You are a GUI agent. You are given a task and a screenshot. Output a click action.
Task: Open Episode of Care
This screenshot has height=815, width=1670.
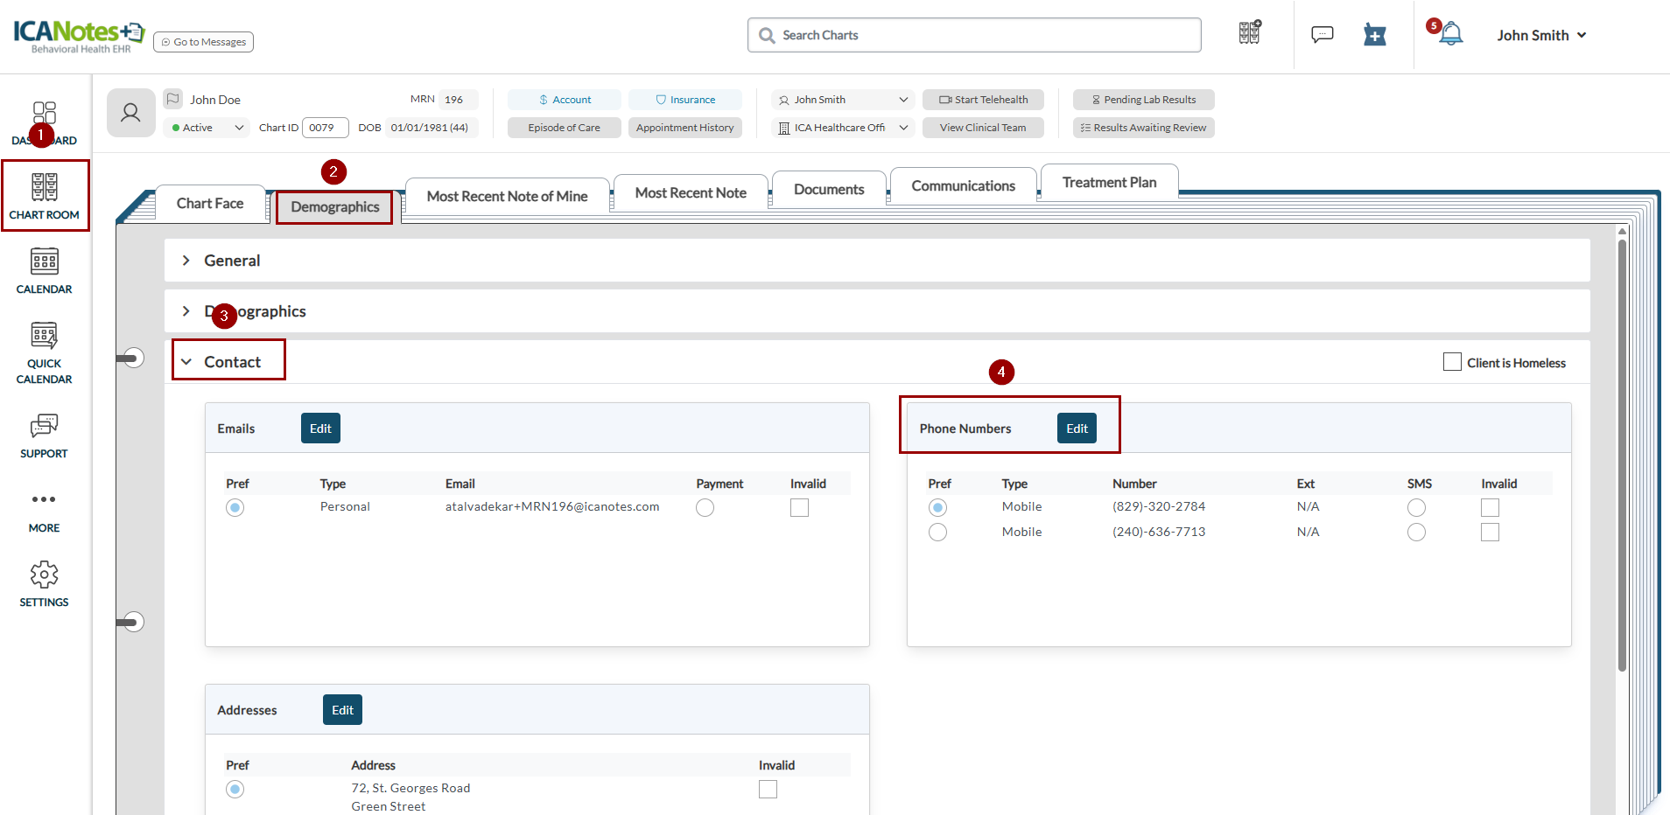[x=565, y=128]
